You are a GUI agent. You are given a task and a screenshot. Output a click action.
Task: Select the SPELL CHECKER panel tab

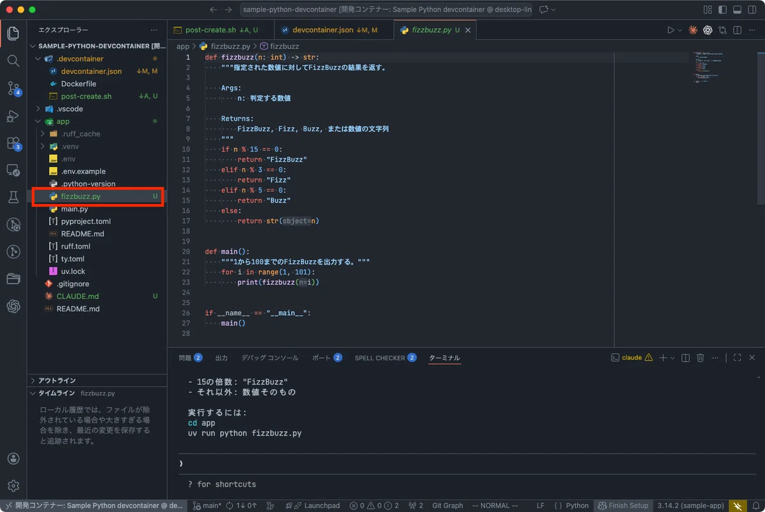[x=386, y=358]
